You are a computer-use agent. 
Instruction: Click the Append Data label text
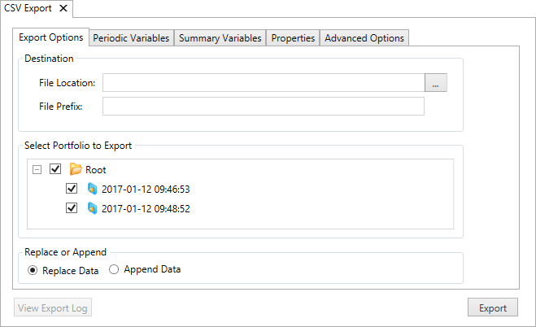[x=152, y=269]
